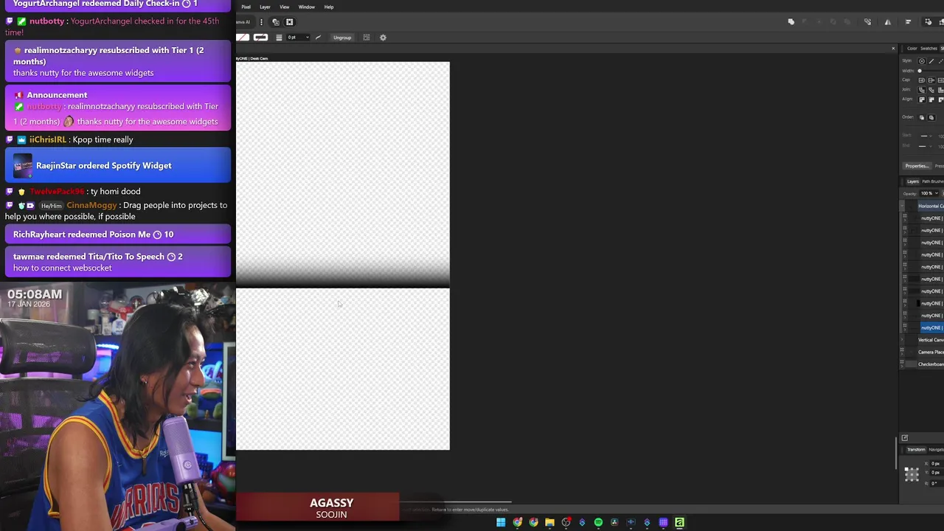
Task: Expand the Vertical Cam layer group
Action: pos(902,340)
